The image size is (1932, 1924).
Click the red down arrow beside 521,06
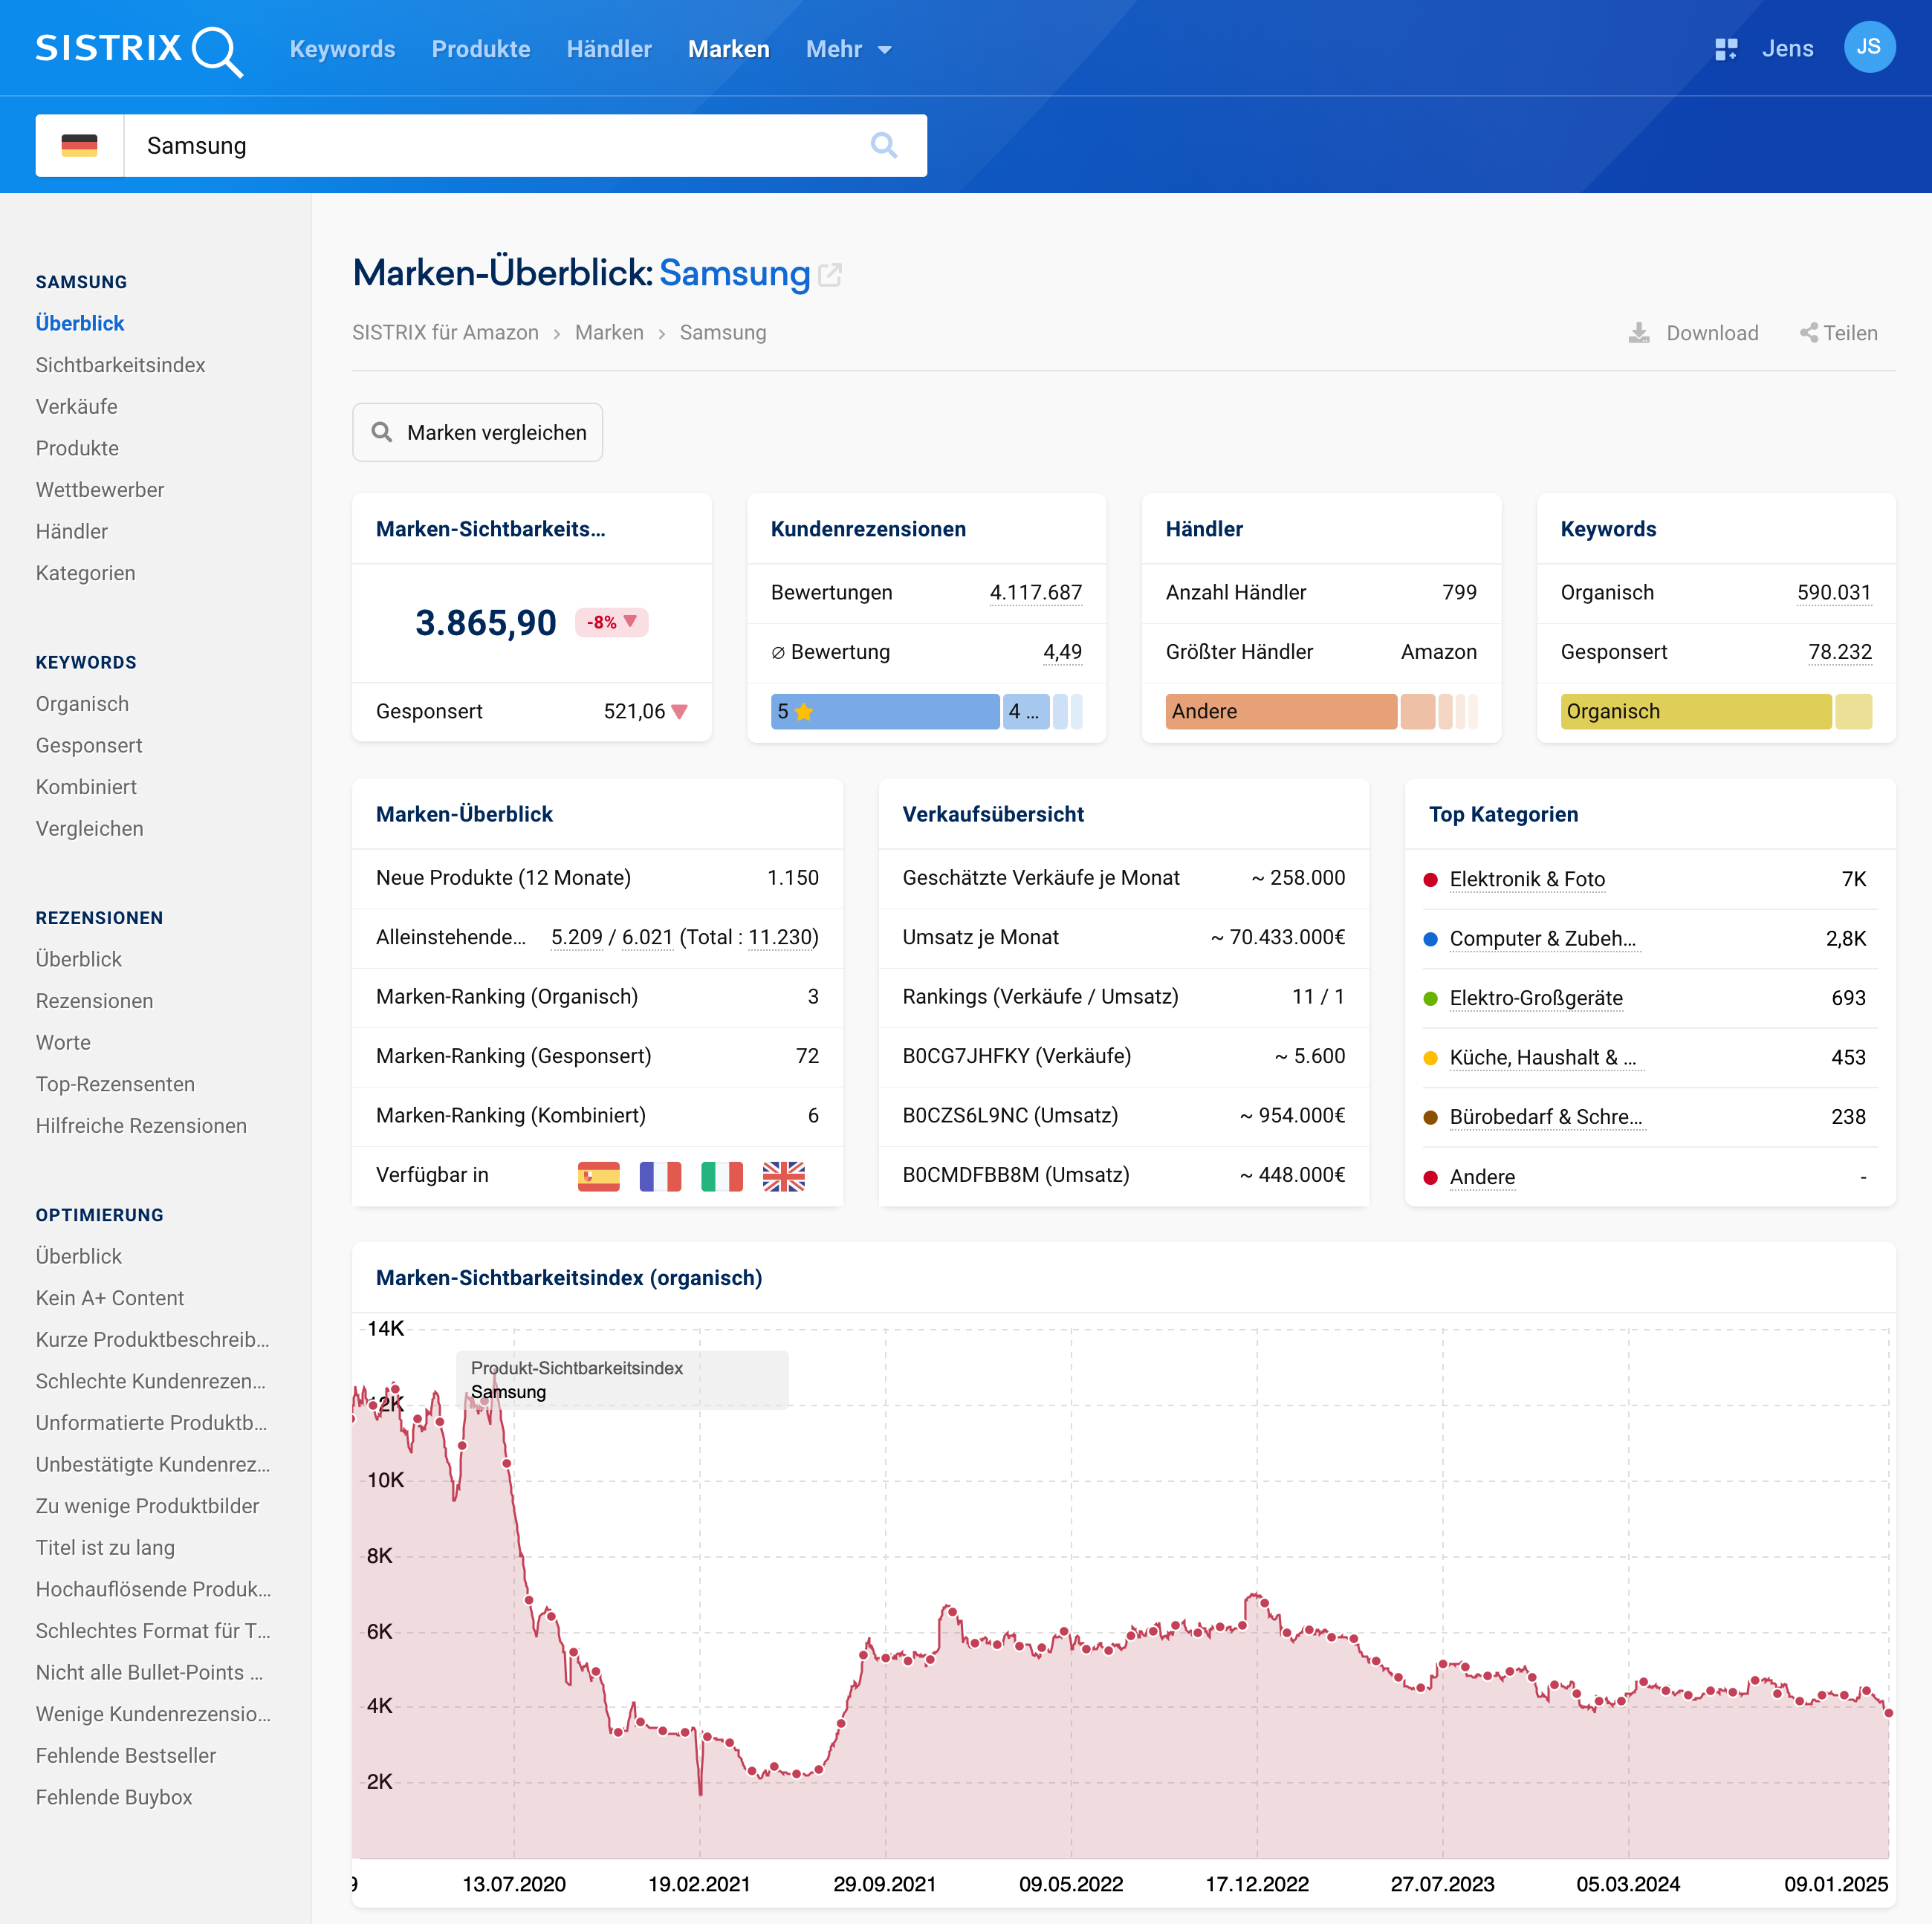pyautogui.click(x=680, y=712)
